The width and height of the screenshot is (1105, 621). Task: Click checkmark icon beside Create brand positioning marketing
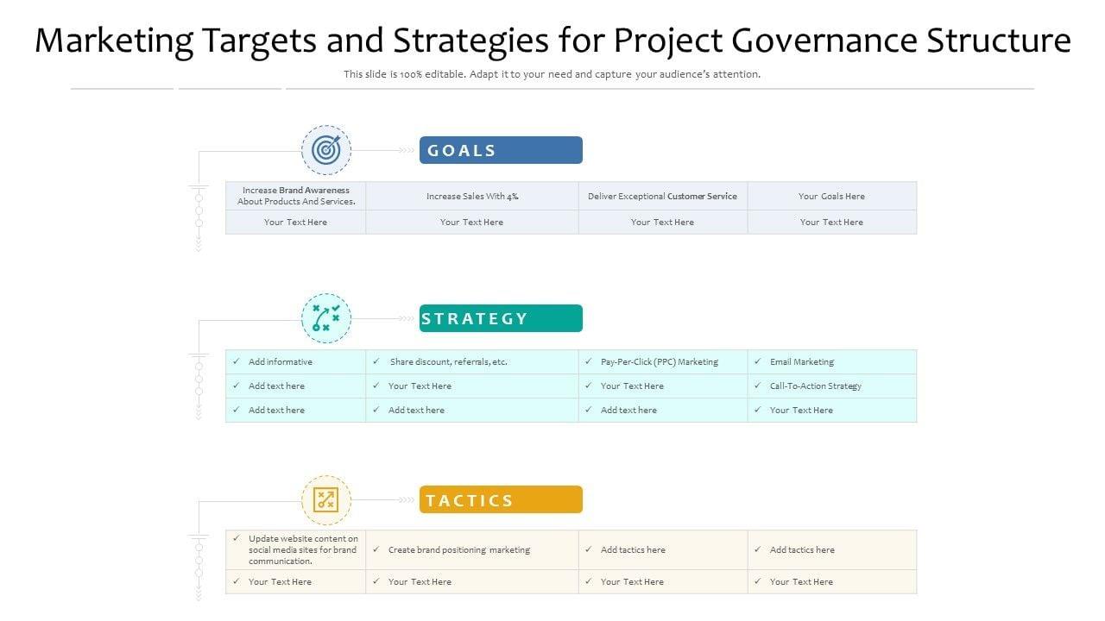tap(376, 549)
